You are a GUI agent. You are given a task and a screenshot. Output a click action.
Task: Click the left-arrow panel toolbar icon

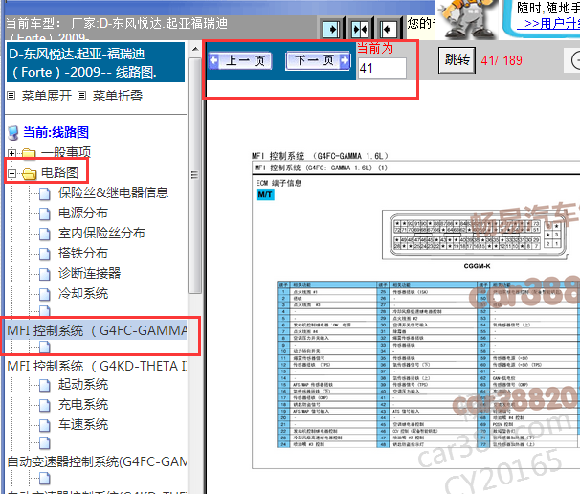point(388,29)
